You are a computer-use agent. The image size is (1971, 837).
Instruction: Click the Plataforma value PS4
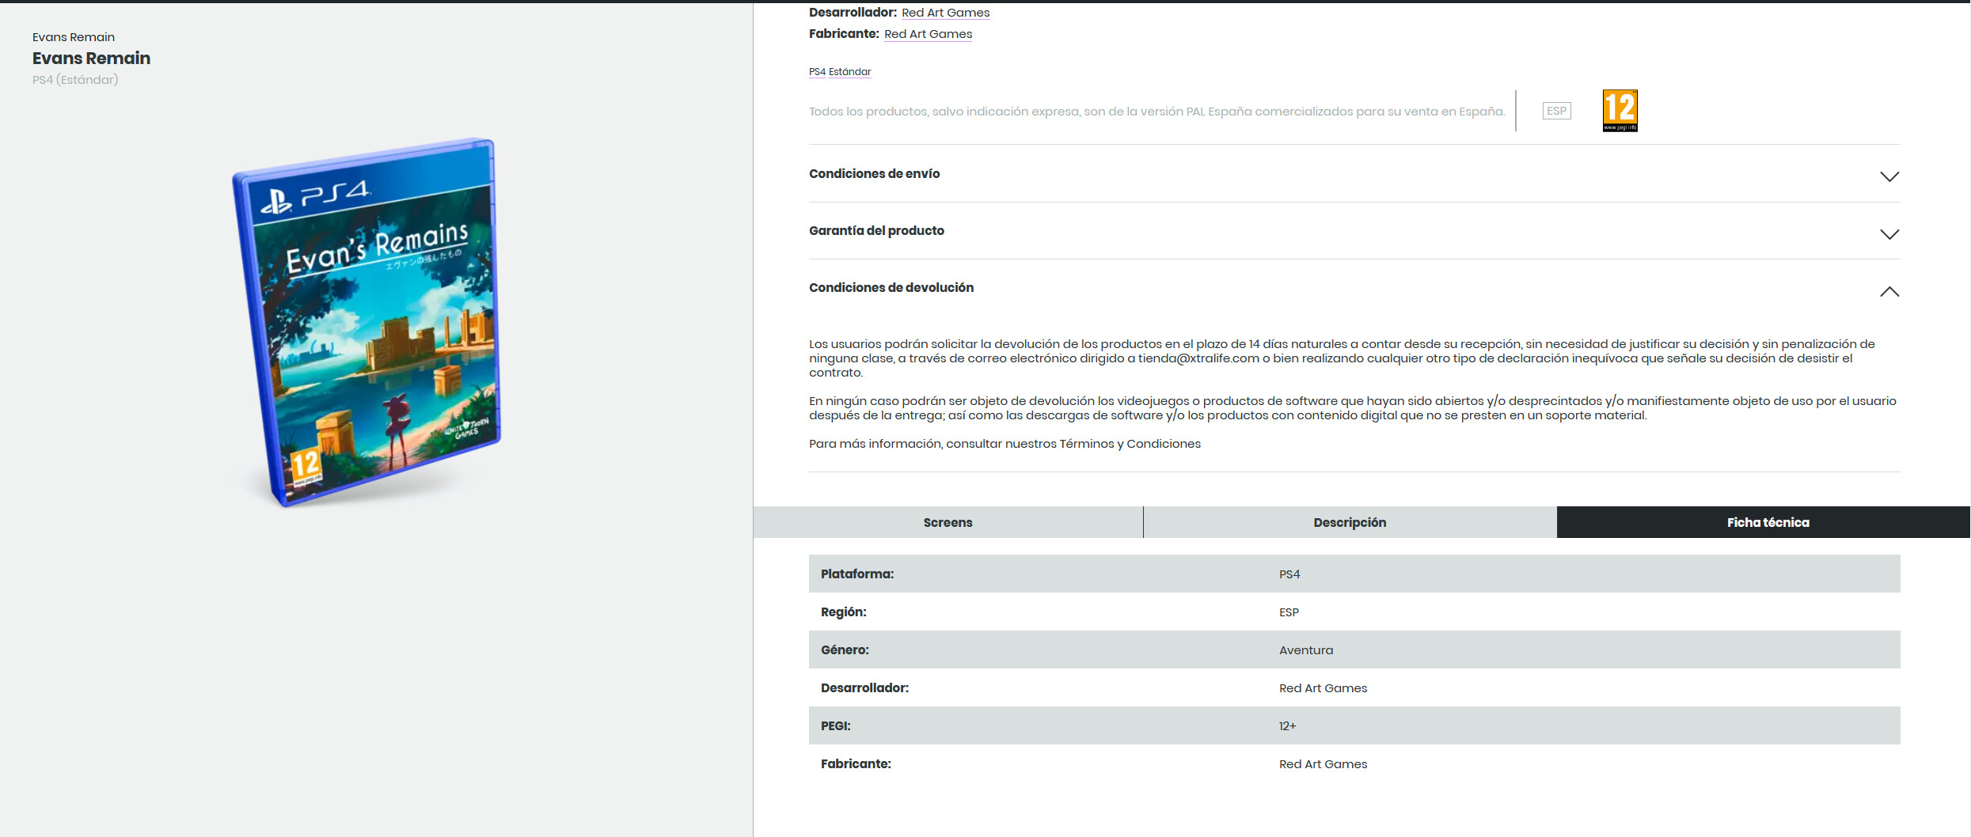pyautogui.click(x=1289, y=574)
